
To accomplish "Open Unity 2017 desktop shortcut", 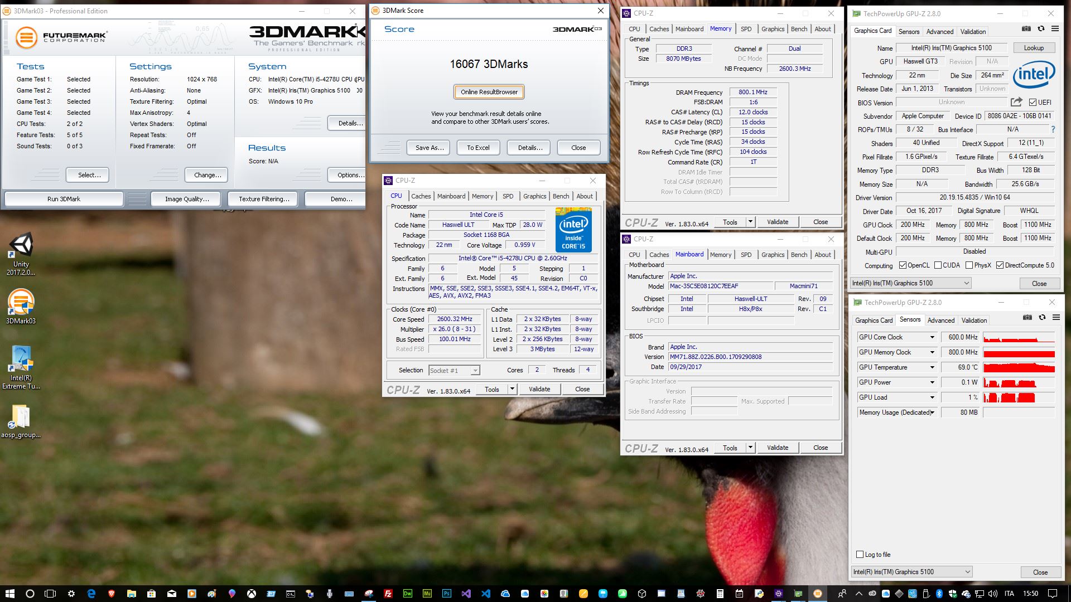I will (21, 254).
